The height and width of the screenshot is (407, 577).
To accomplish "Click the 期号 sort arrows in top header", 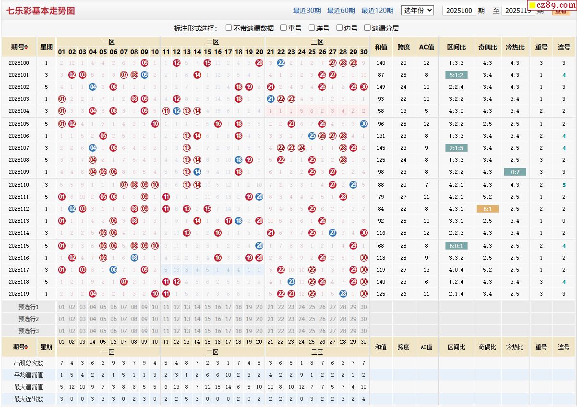I will [x=26, y=47].
